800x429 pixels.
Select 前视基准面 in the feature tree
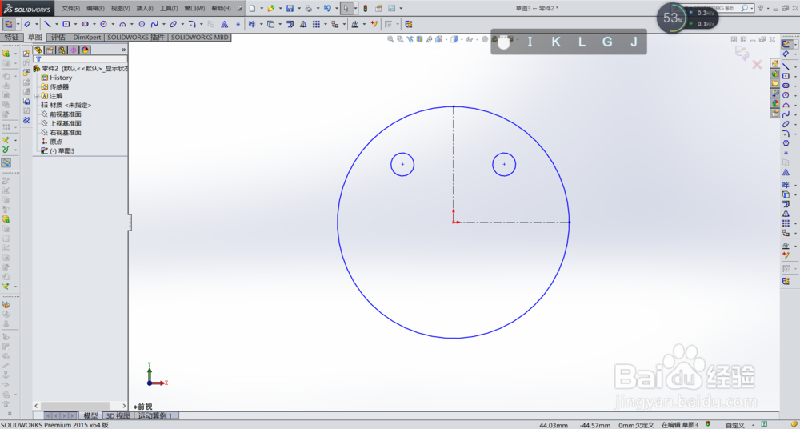pos(66,114)
